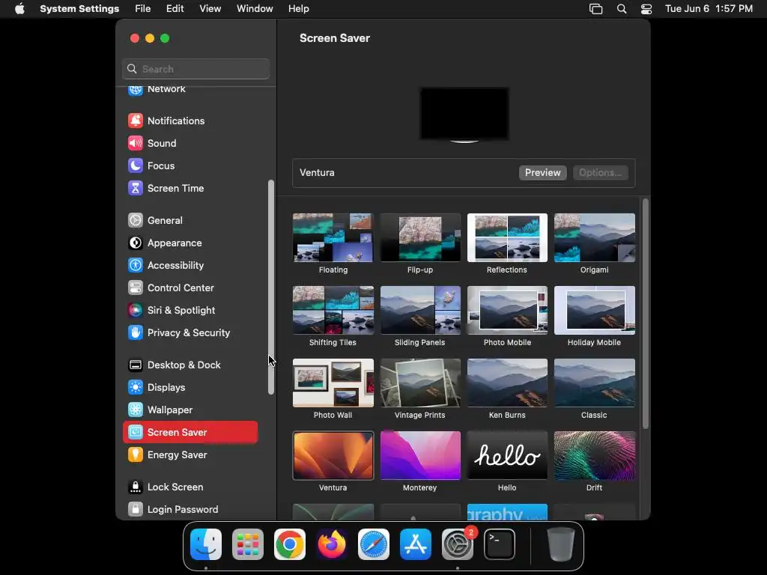Choose the Floating screen saver thumbnail
This screenshot has height=575, width=767.
(x=333, y=237)
